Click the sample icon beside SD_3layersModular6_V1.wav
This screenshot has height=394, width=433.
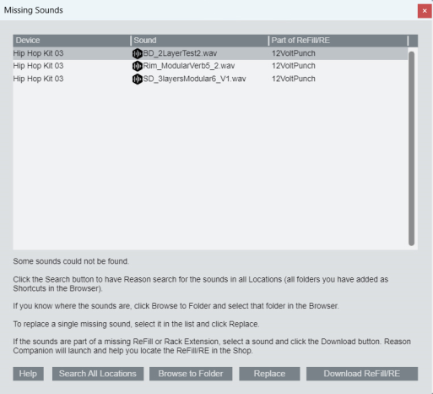pos(138,79)
